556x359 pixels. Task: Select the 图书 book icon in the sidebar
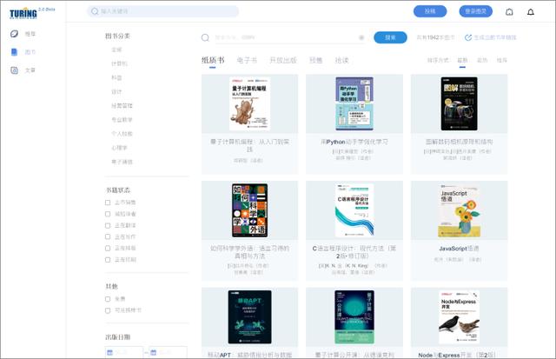14,51
